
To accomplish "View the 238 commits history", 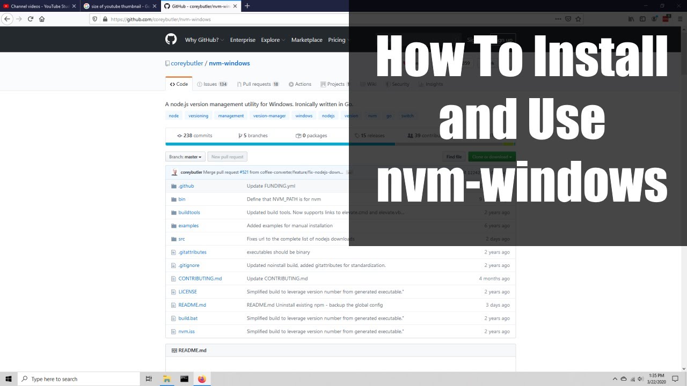I will click(x=195, y=136).
